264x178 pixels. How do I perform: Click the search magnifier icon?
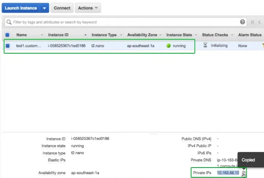9,22
